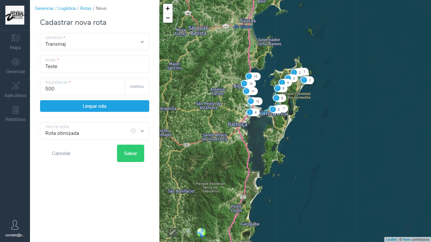Click the Limpar rota button
This screenshot has width=431, height=242.
pyautogui.click(x=94, y=106)
